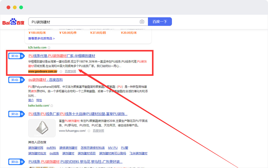Click the red close window dot
Viewport: 268px width, 168px height.
8,7
